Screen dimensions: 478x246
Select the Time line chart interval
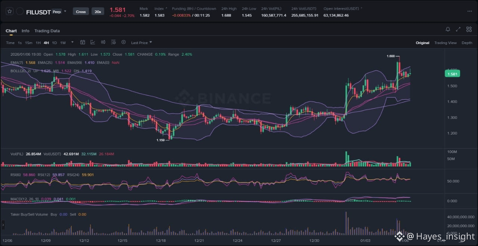coord(10,43)
